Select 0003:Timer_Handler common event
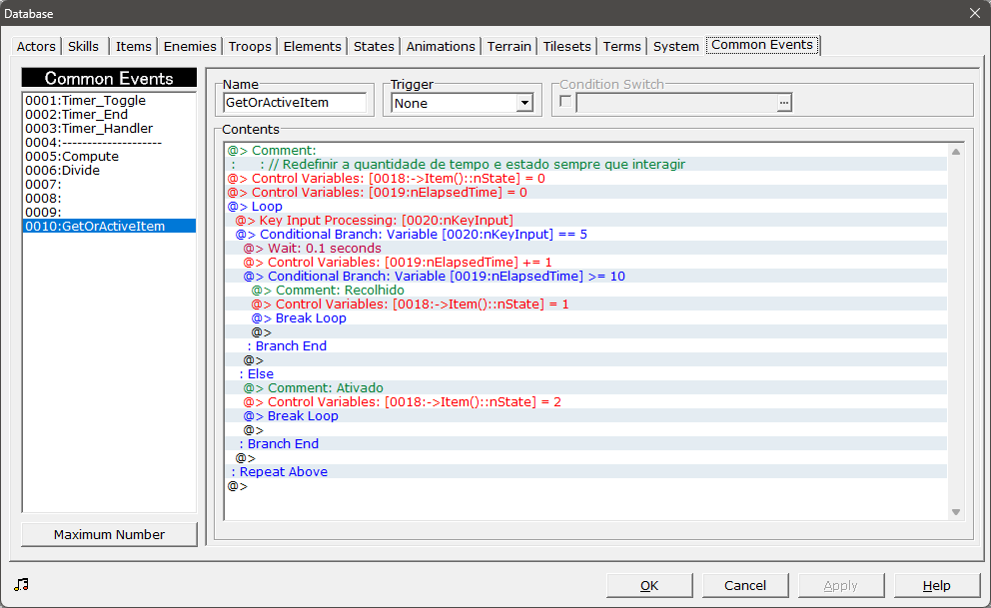Screen dimensions: 991x608 (x=89, y=129)
